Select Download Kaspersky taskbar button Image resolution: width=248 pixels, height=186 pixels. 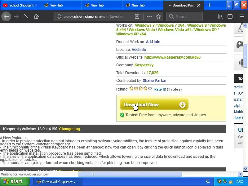[58, 182]
